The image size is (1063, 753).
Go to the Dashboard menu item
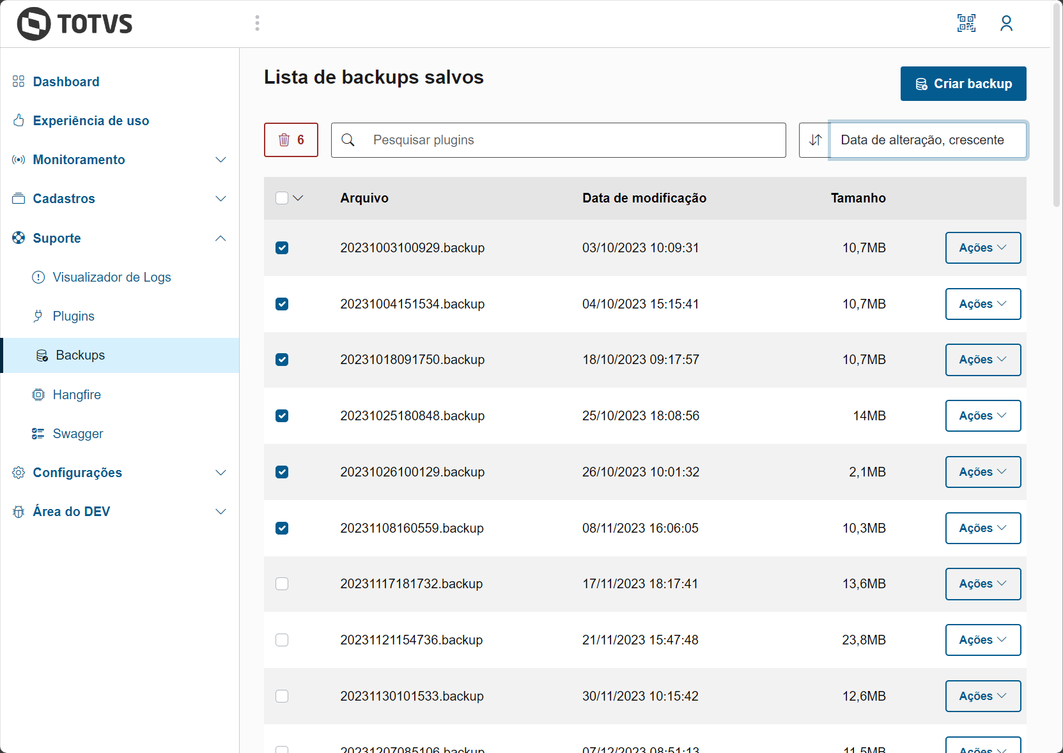point(66,81)
